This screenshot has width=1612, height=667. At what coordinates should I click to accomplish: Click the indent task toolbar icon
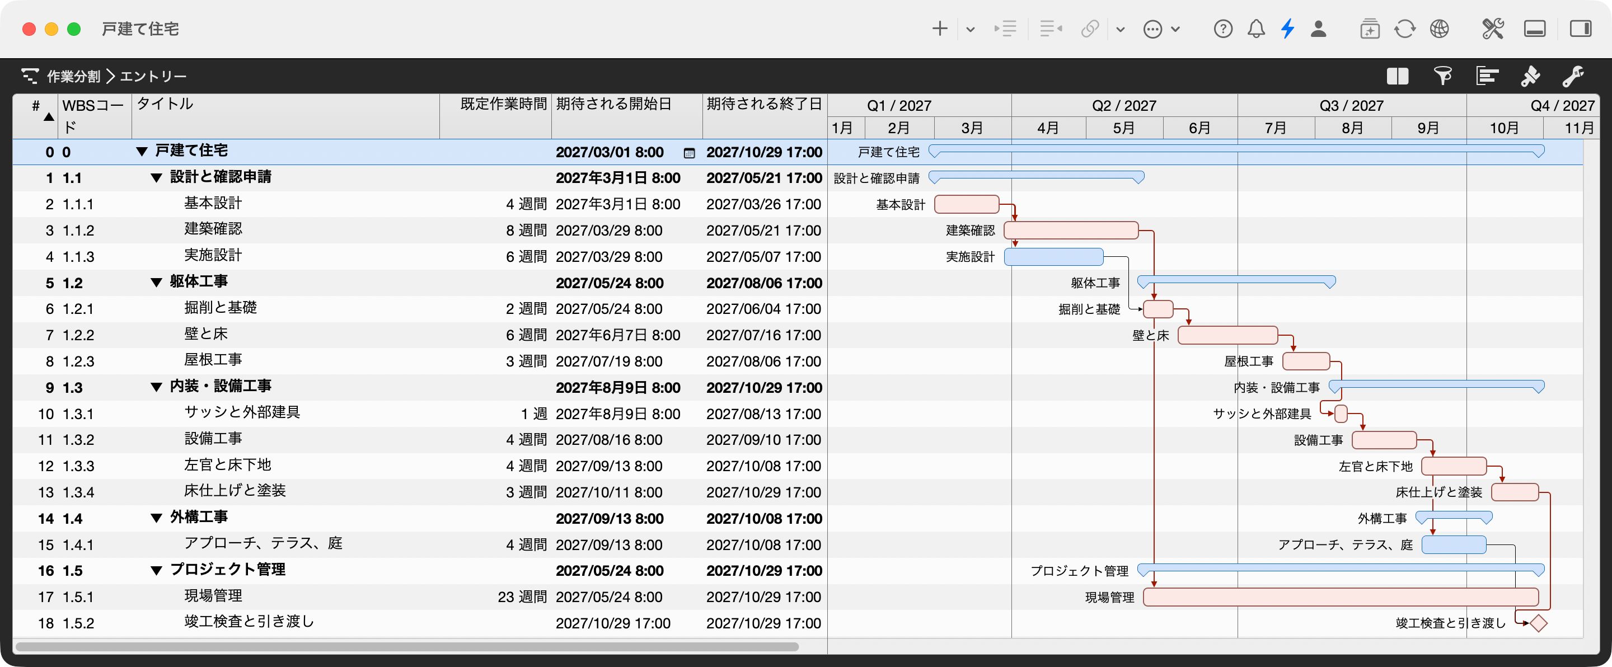click(x=1005, y=29)
